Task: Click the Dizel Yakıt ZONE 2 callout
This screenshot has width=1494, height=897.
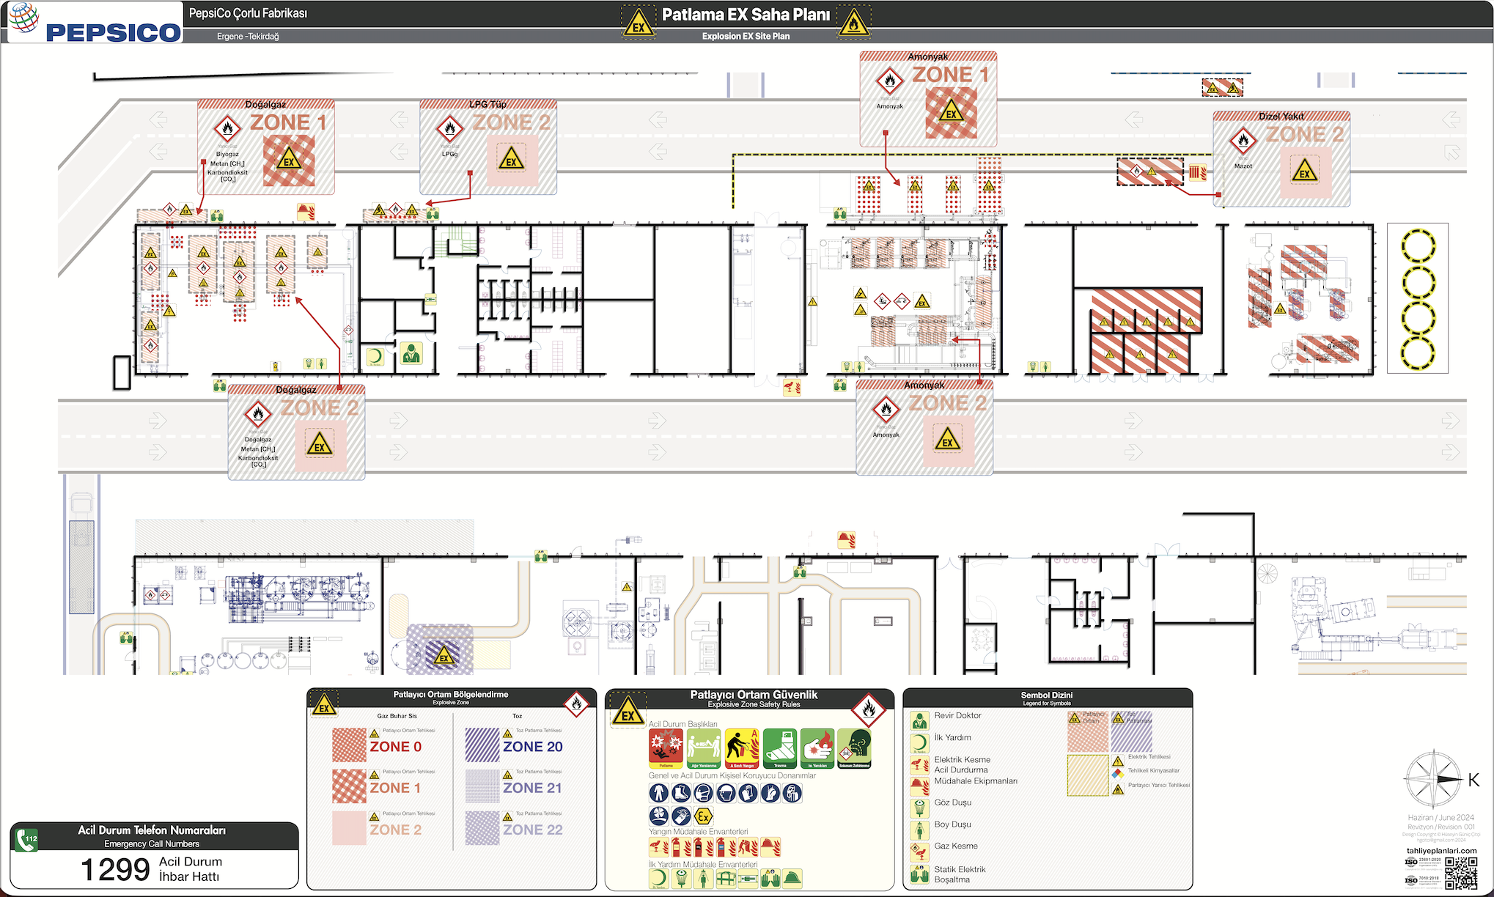Action: [x=1281, y=158]
